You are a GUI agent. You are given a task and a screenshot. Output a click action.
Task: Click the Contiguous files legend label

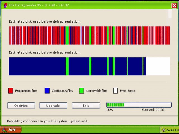pos(62,91)
